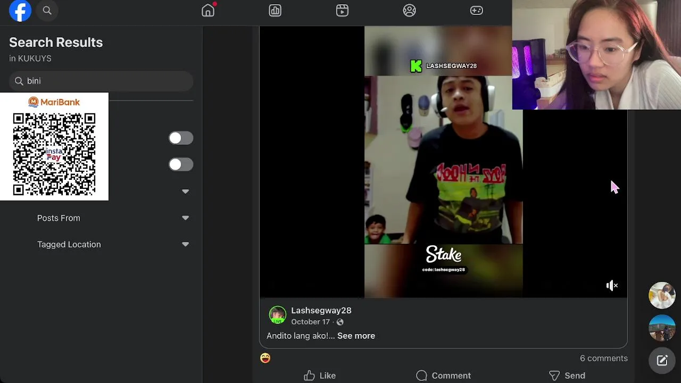Open the second chat contact avatar
The height and width of the screenshot is (383, 681).
pyautogui.click(x=662, y=328)
